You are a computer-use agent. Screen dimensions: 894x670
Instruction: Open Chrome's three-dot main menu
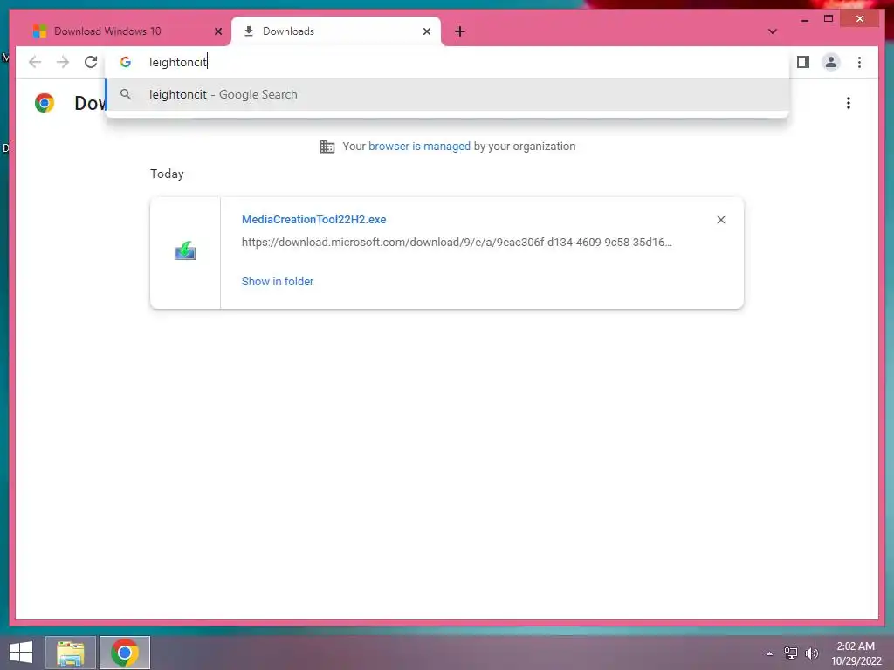(859, 62)
